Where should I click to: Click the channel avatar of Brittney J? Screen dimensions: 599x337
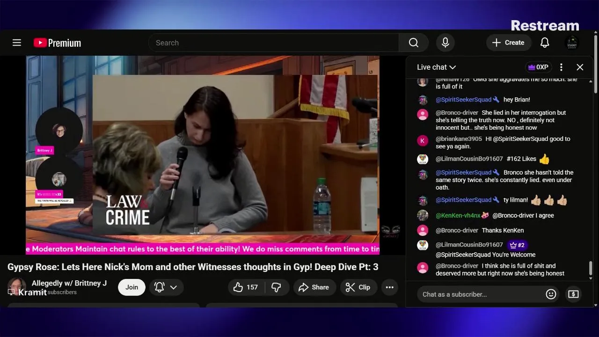pyautogui.click(x=17, y=286)
